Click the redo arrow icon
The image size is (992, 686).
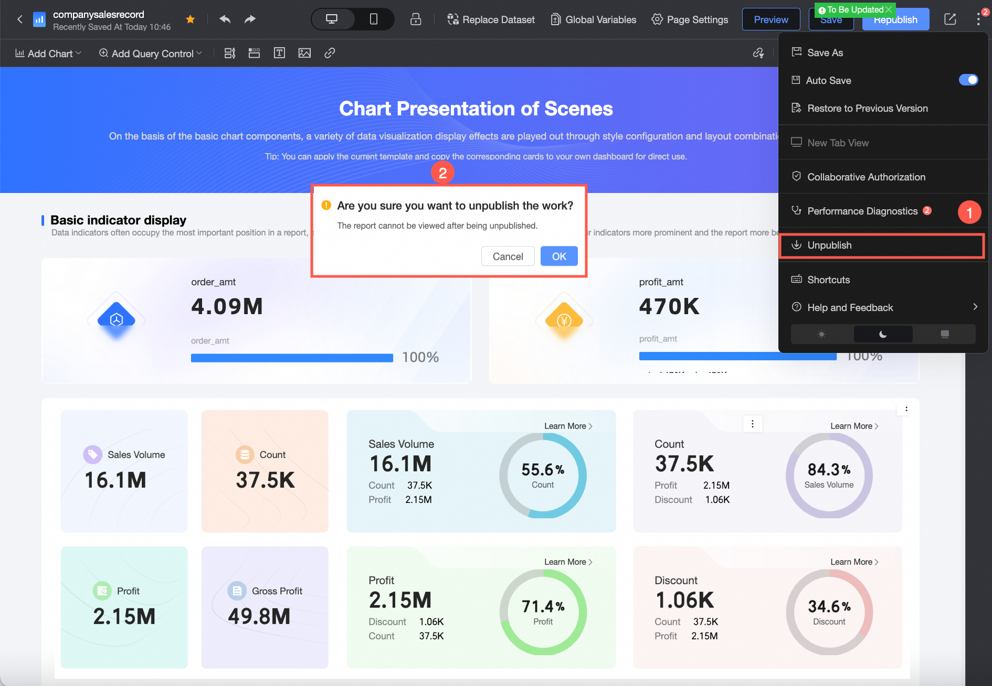250,19
